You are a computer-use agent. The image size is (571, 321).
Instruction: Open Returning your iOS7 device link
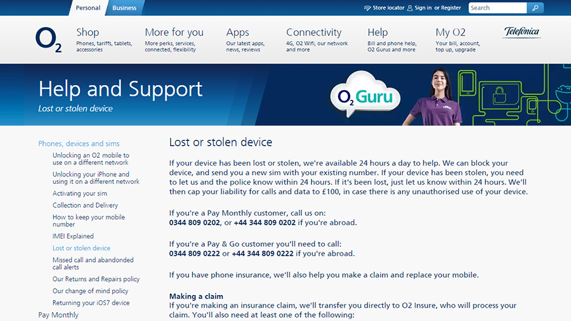tap(91, 303)
